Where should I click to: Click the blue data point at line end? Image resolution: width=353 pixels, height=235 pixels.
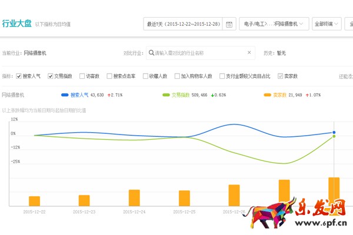tap(334, 132)
